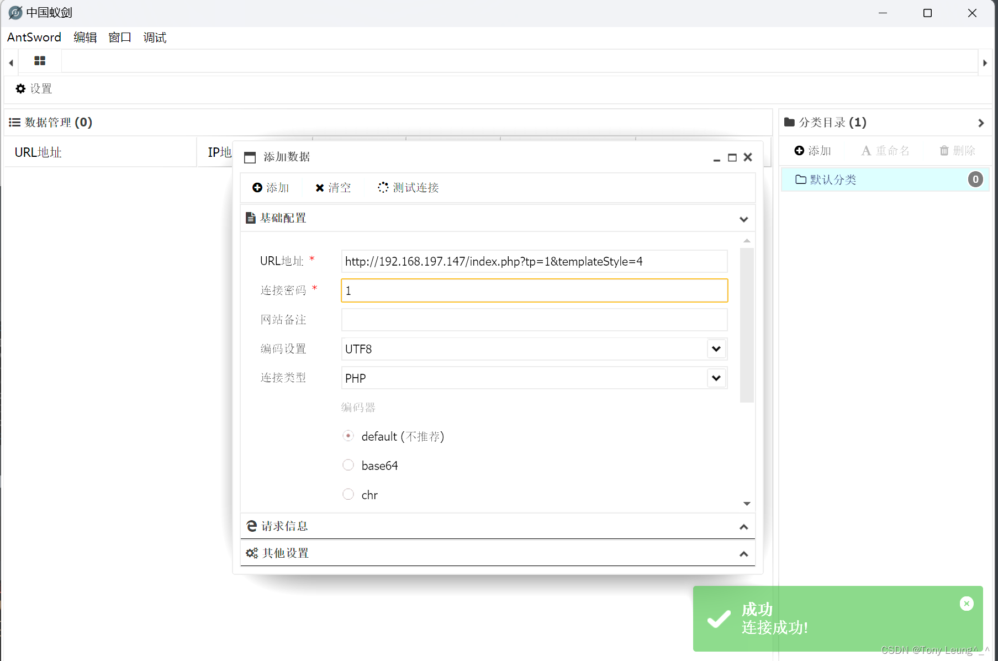
Task: Open the 编码设置 UTF8 dropdown arrow
Action: (716, 349)
